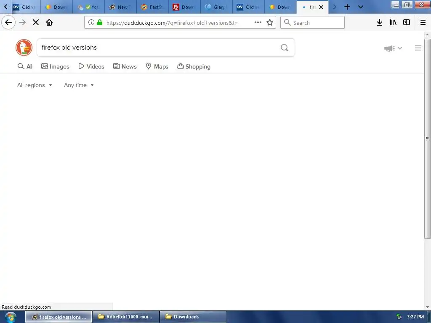Submit search with magnifier icon
The height and width of the screenshot is (323, 431).
[x=285, y=48]
